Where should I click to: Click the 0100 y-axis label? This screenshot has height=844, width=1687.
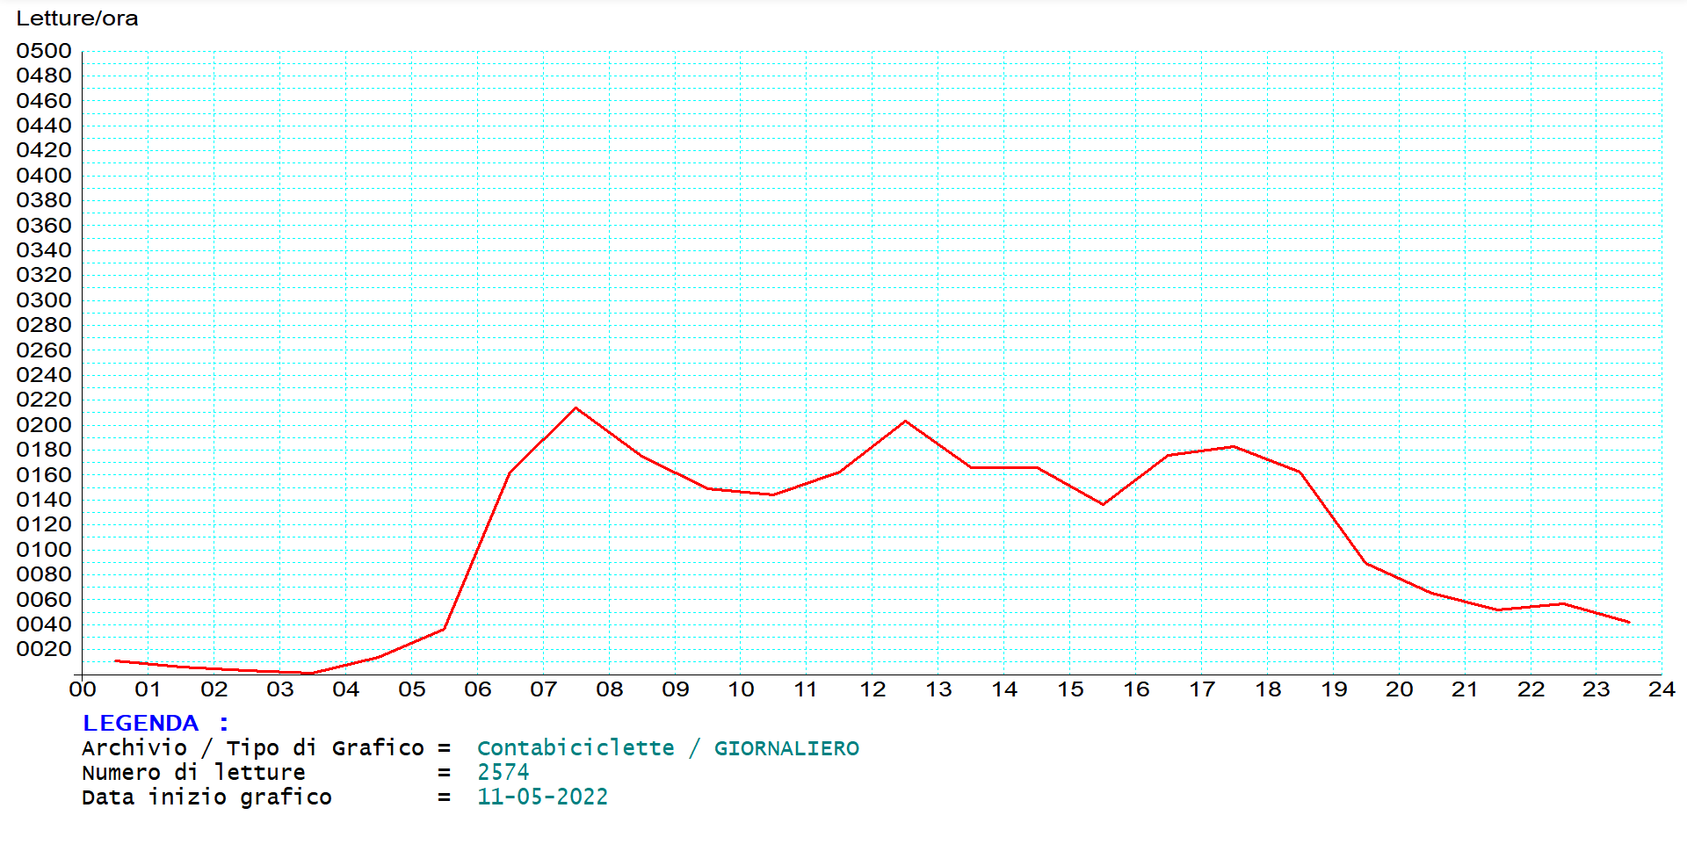pyautogui.click(x=44, y=550)
